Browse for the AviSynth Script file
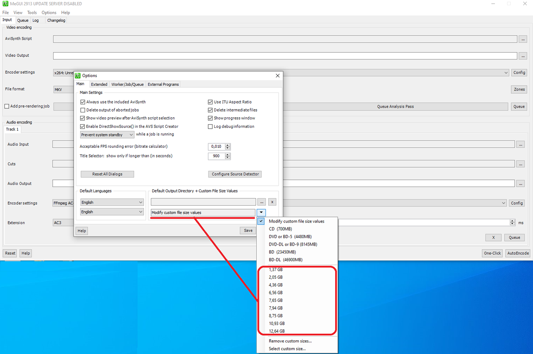The width and height of the screenshot is (533, 354). coord(523,39)
